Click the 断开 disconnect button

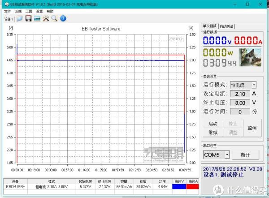246,155
